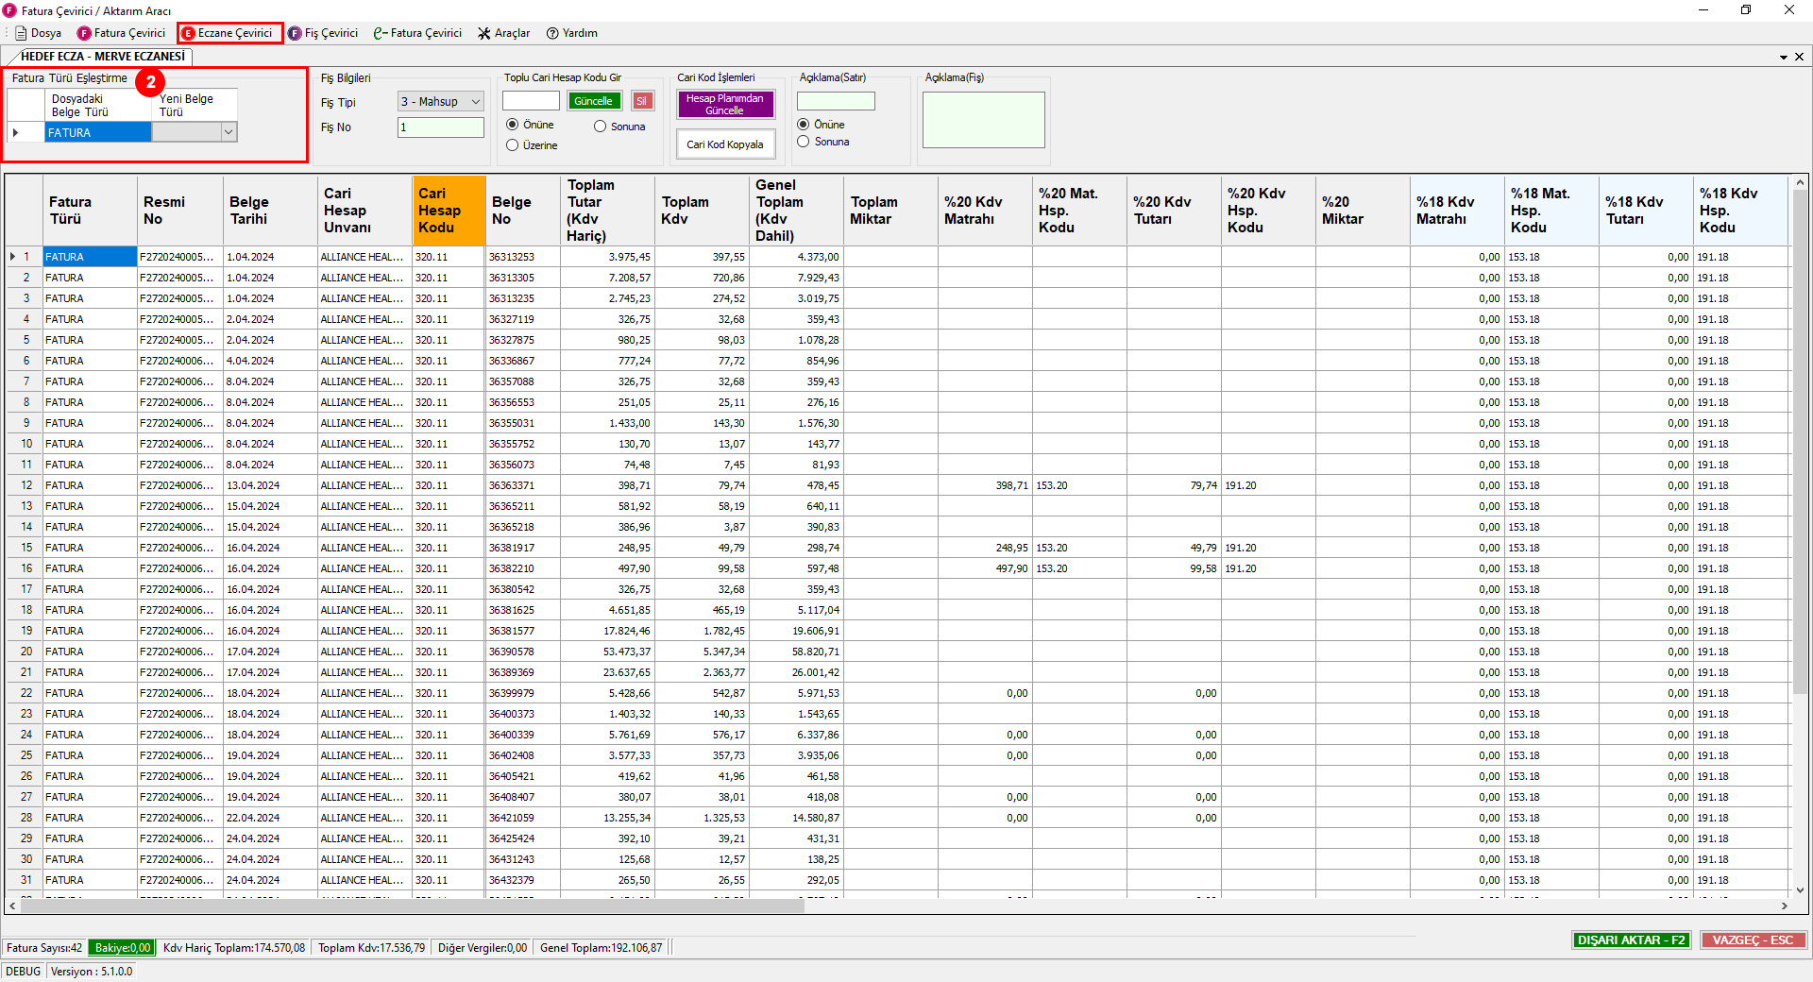Click the Versiyon : 5.1.0.0 status label

click(92, 972)
